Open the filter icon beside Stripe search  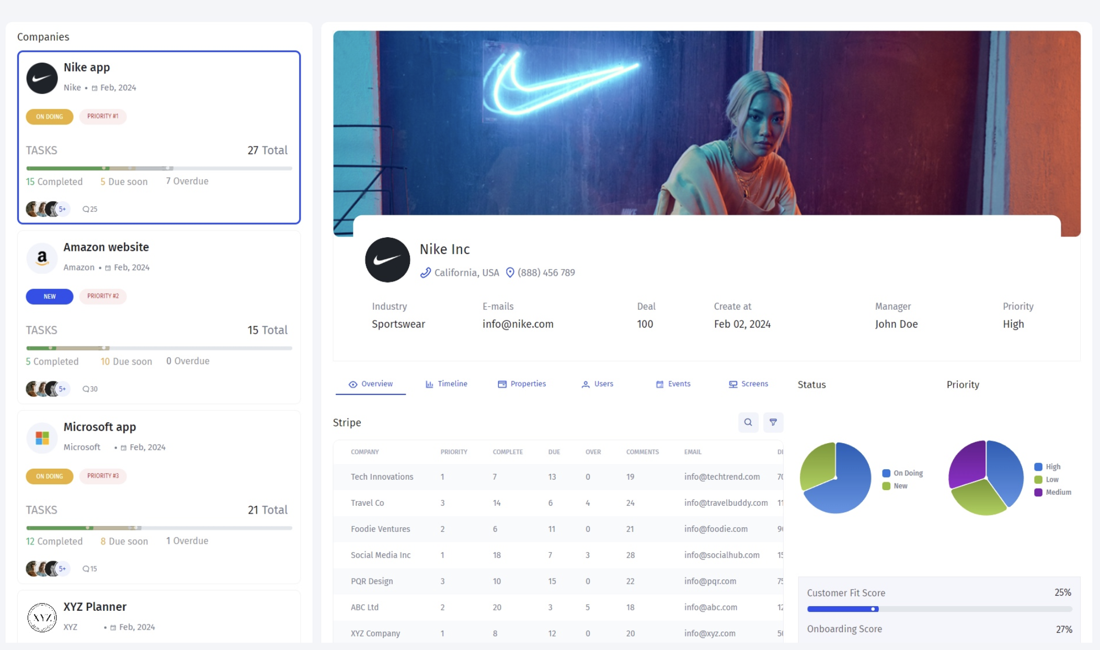[773, 422]
